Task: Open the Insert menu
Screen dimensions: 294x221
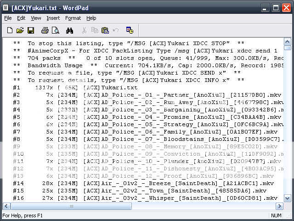Action: pyautogui.click(x=53, y=18)
